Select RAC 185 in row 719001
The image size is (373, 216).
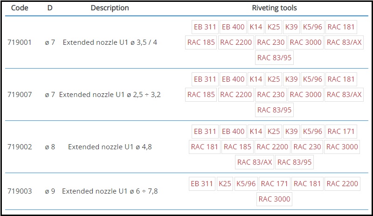(201, 42)
